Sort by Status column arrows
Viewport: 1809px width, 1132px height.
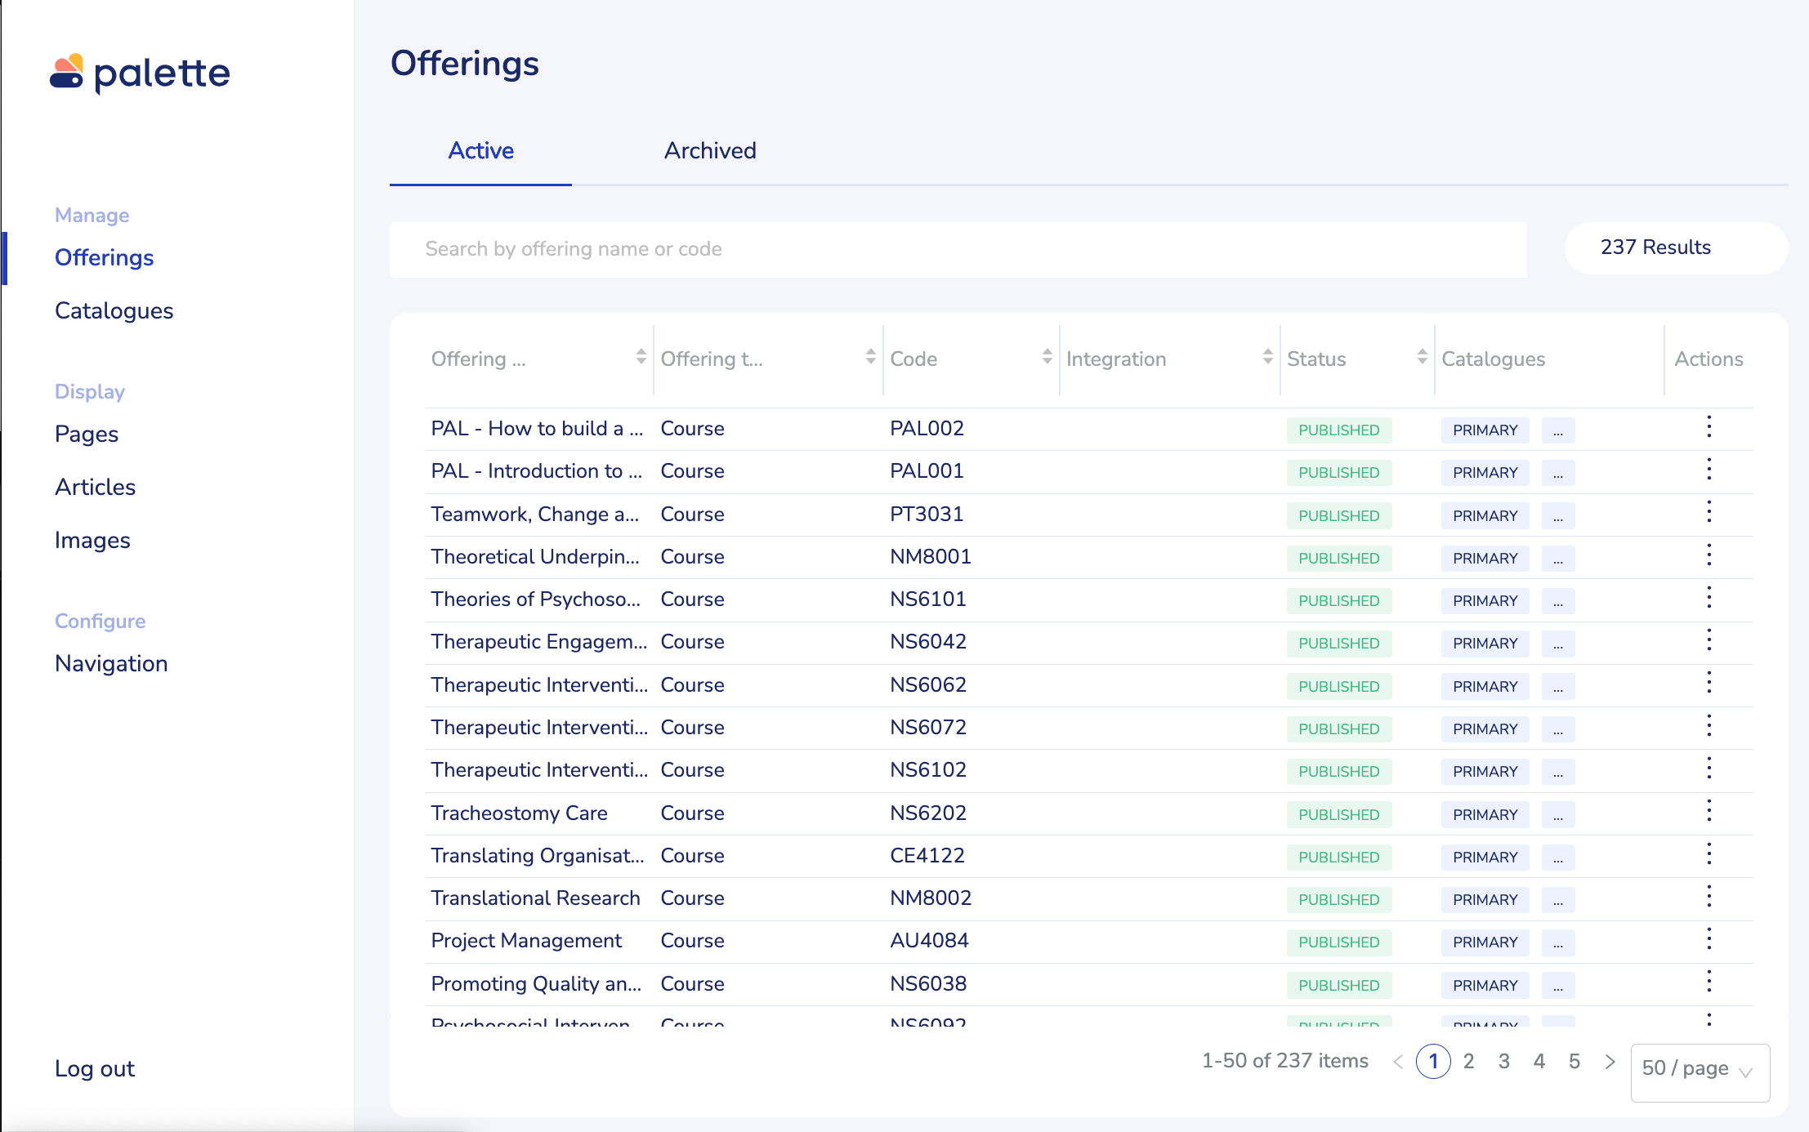coord(1422,357)
